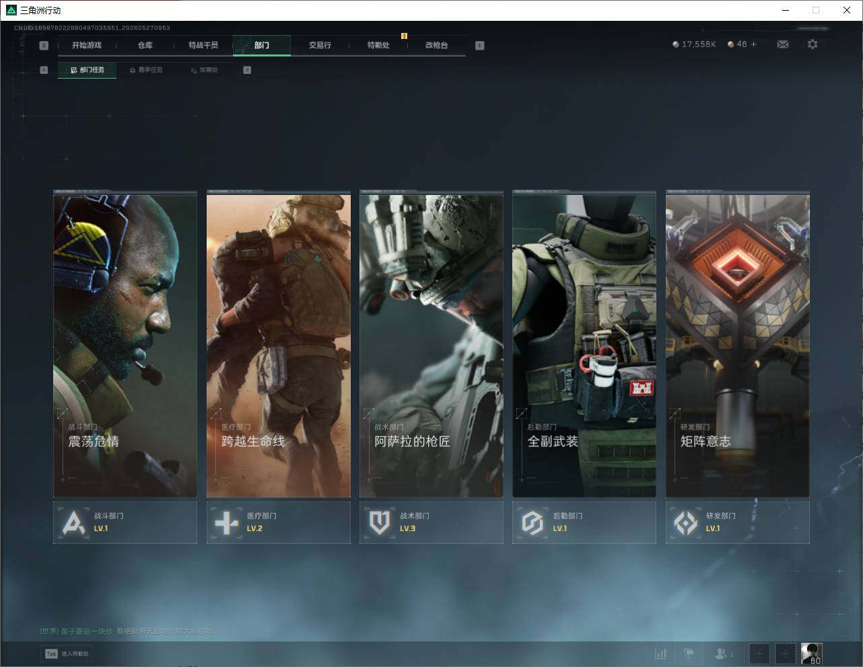This screenshot has height=667, width=863.
Task: Open the 交易行 tab
Action: [320, 45]
